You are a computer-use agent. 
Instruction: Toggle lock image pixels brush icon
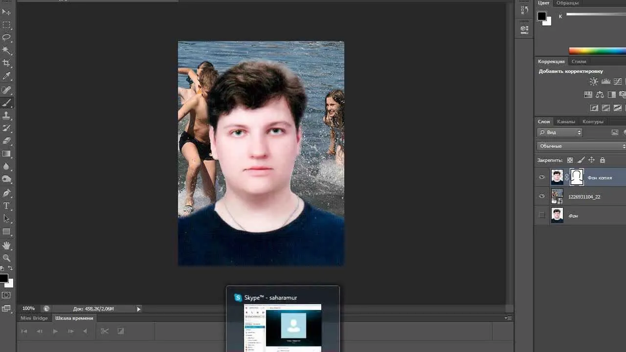pyautogui.click(x=581, y=160)
